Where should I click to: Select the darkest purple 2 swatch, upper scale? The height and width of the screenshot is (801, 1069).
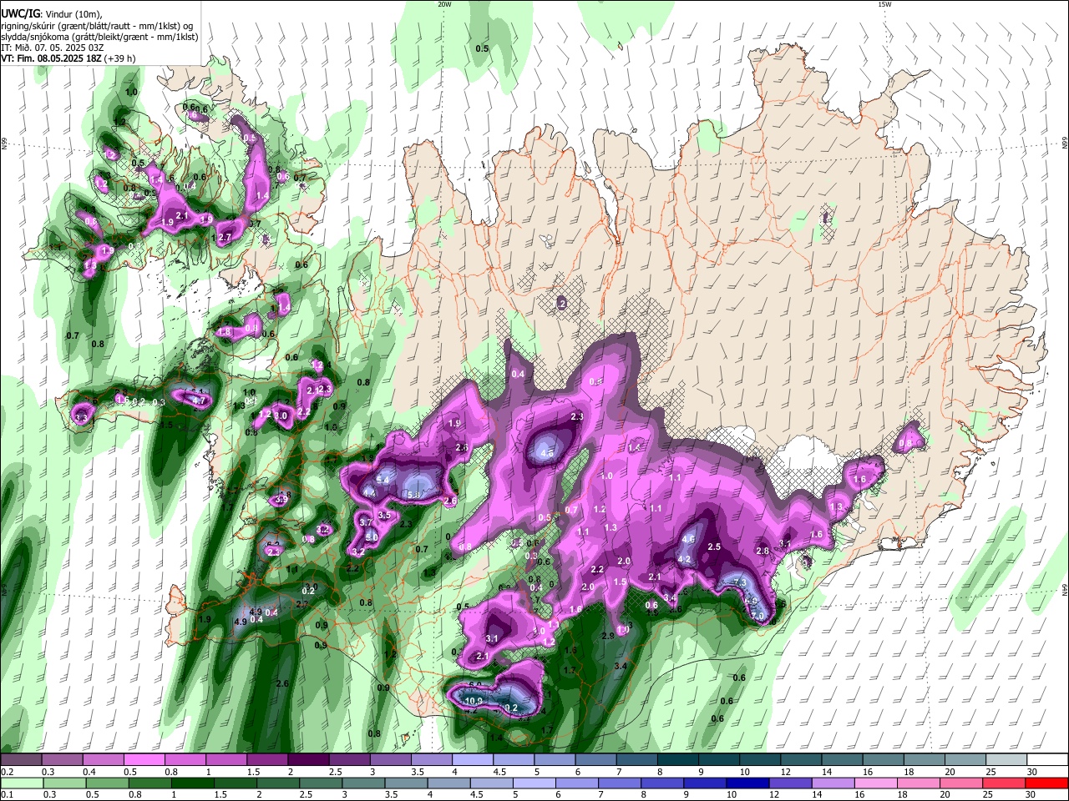307,760
